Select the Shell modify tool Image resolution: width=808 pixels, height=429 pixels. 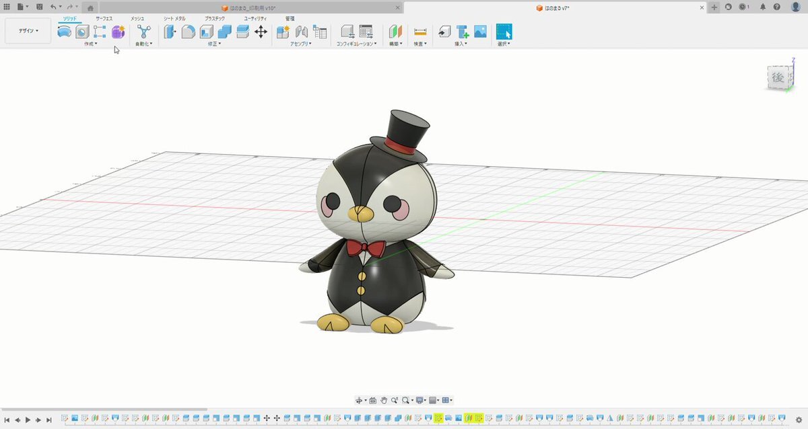click(x=207, y=32)
